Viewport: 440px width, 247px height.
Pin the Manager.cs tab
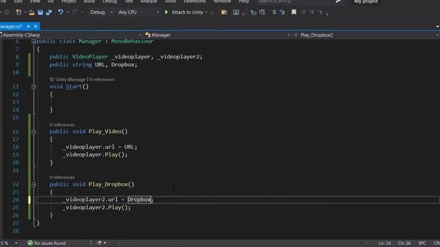click(28, 26)
